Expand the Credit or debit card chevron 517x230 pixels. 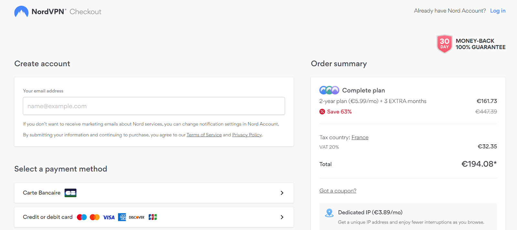pos(282,217)
